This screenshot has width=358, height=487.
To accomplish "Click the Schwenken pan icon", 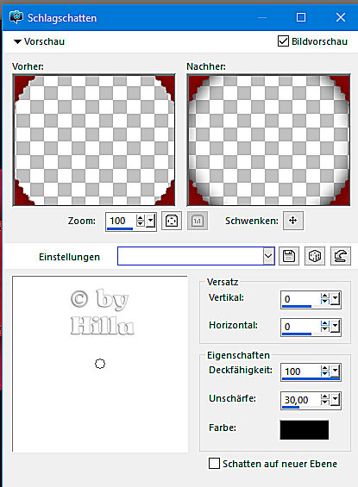I will pos(293,221).
